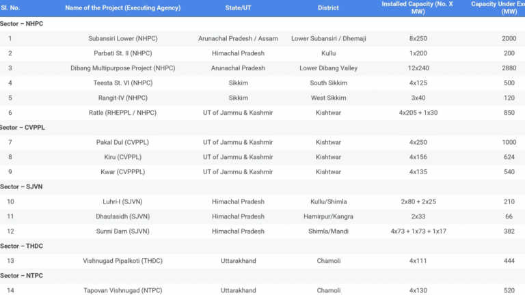Click serial number '12' cell
Image resolution: width=525 pixels, height=295 pixels.
(x=10, y=231)
